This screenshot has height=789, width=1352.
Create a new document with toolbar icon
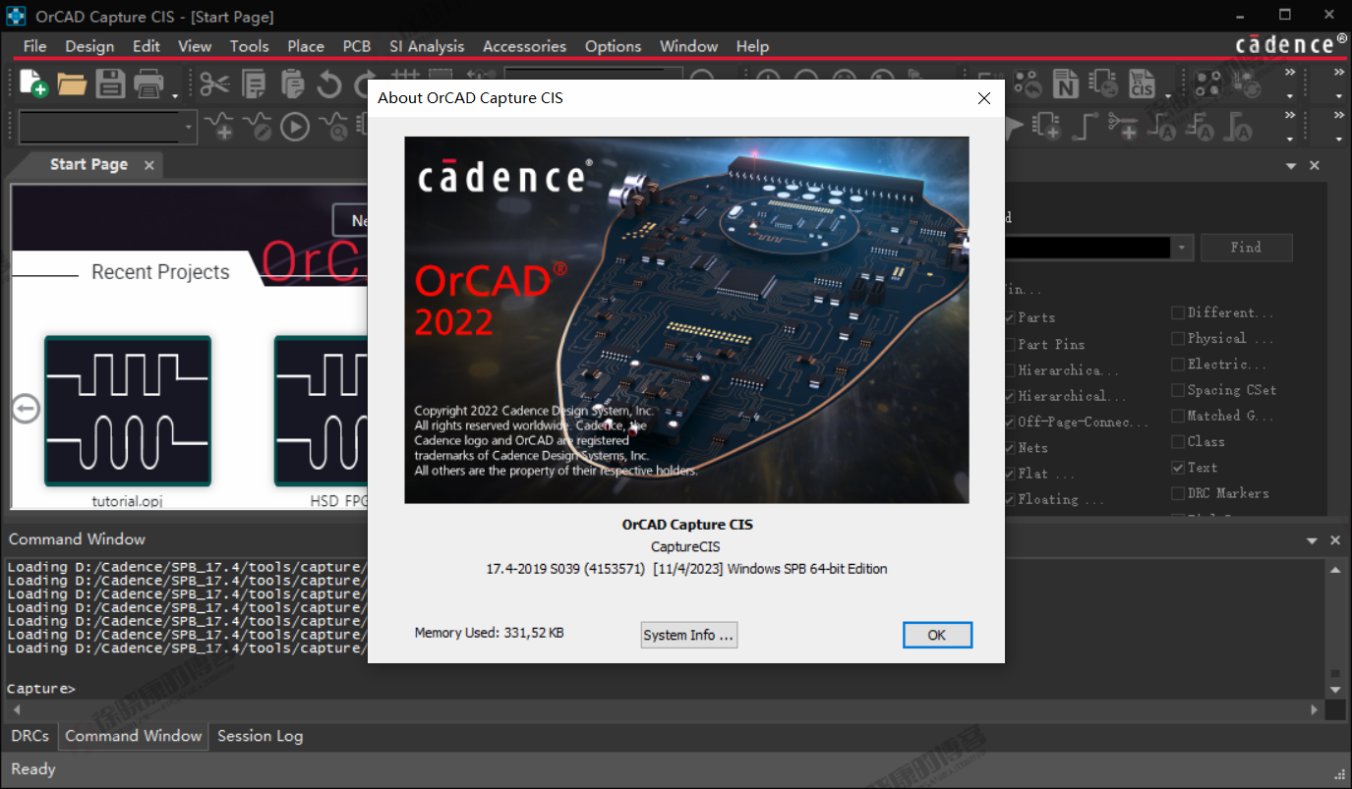33,84
